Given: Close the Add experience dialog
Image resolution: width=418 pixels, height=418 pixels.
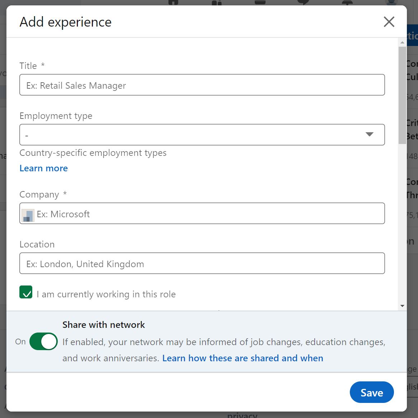Looking at the screenshot, I should pyautogui.click(x=389, y=22).
